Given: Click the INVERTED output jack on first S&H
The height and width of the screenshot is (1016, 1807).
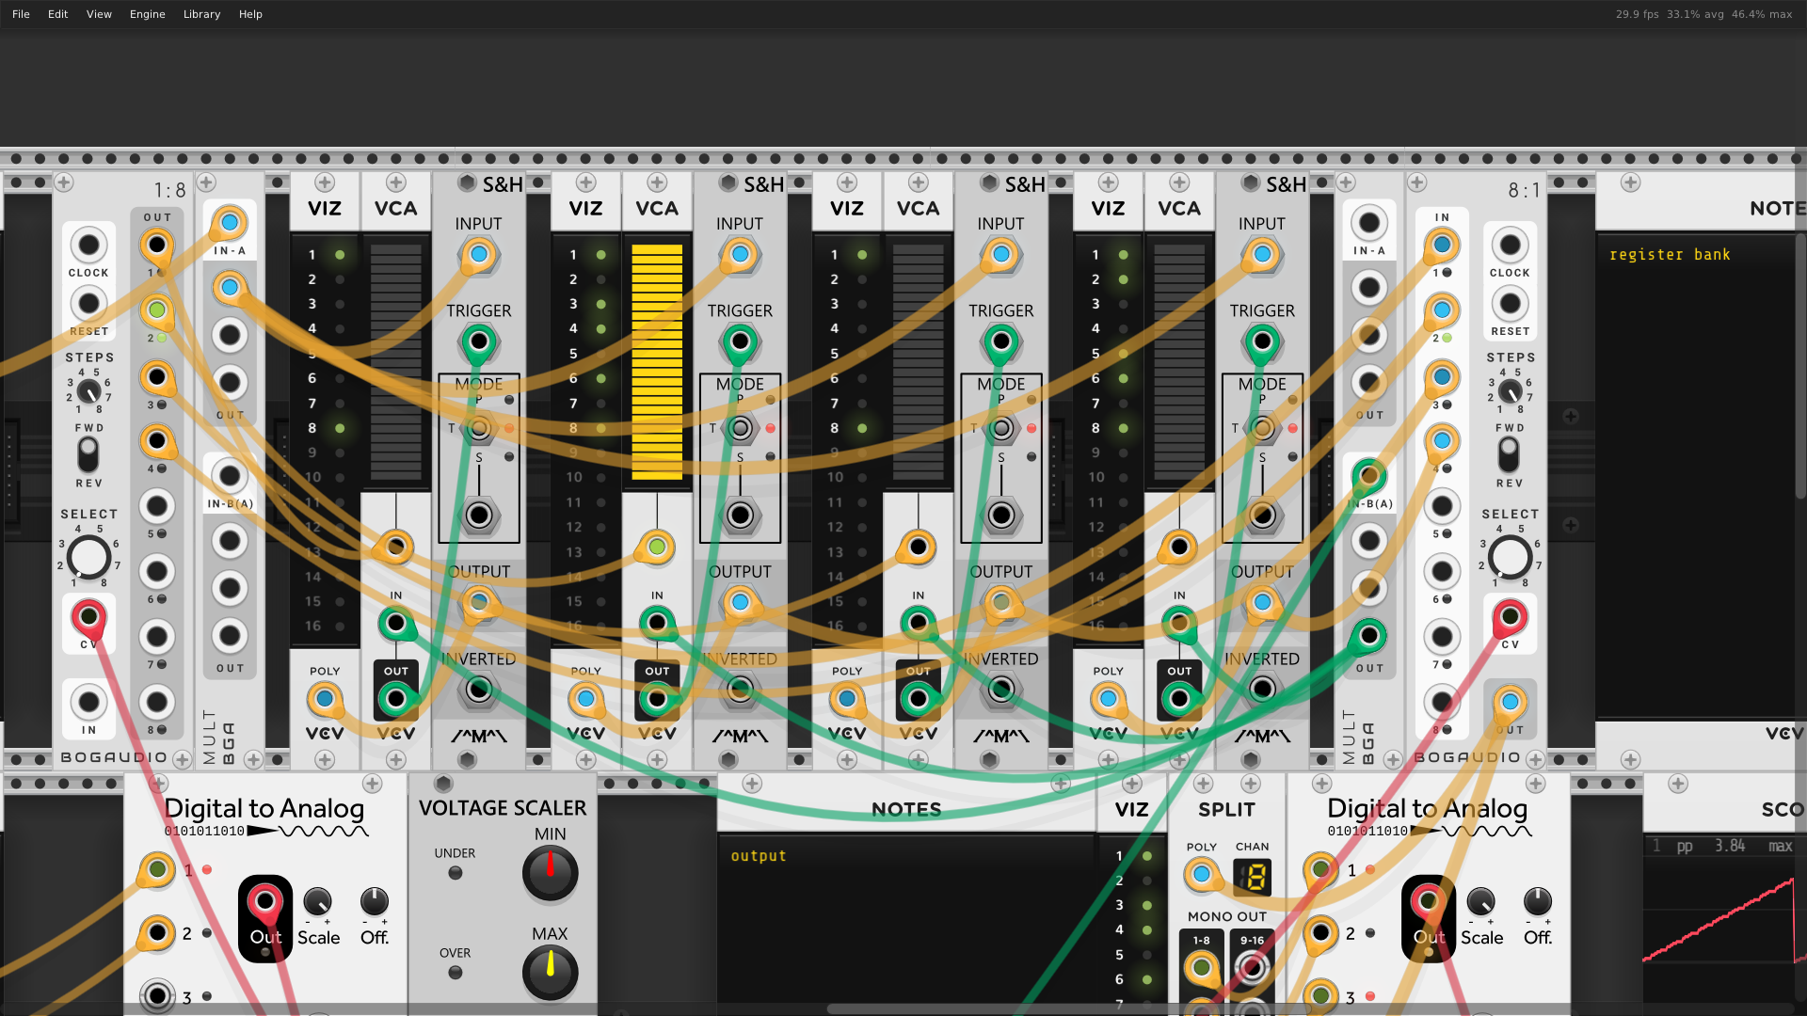Looking at the screenshot, I should [x=479, y=691].
